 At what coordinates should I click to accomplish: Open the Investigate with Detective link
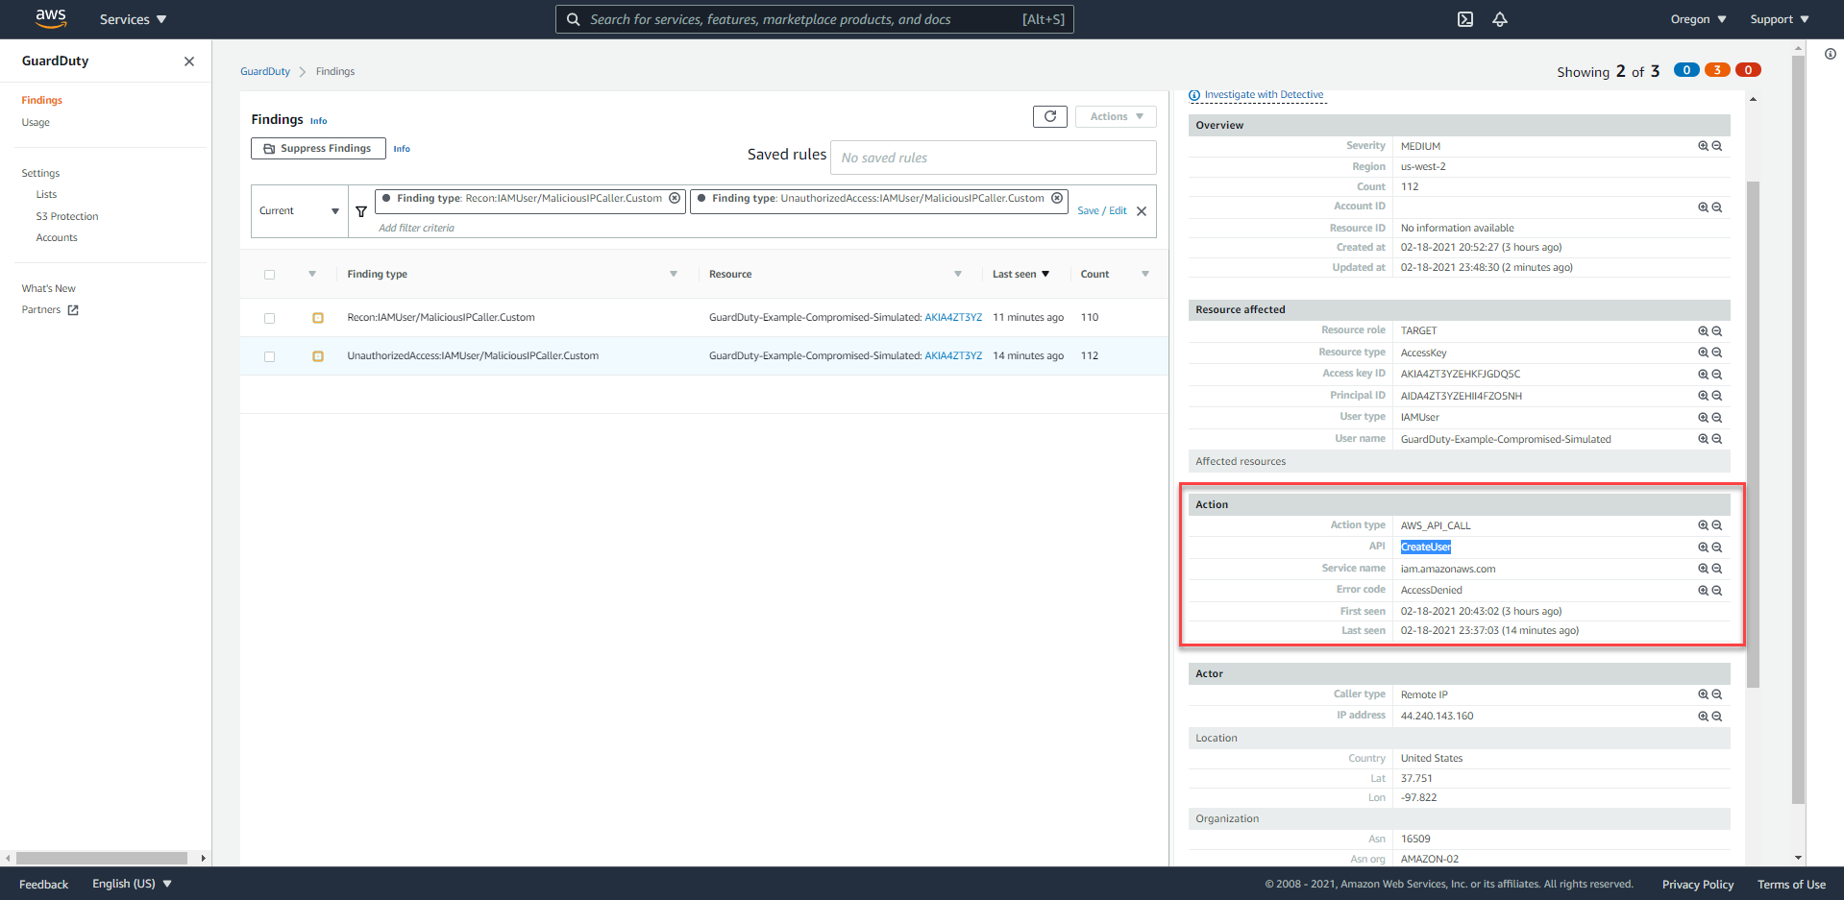[1264, 95]
